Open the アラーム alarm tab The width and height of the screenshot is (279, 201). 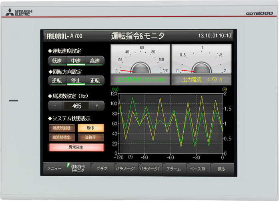point(174,169)
